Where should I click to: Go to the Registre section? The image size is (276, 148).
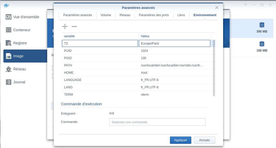[x=20, y=43]
